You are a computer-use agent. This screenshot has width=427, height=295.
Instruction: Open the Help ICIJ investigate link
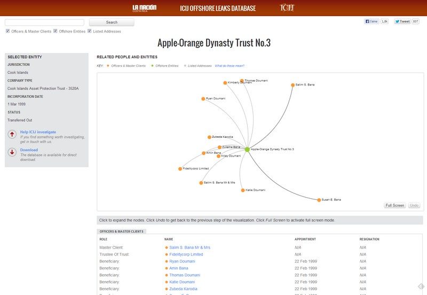point(38,132)
